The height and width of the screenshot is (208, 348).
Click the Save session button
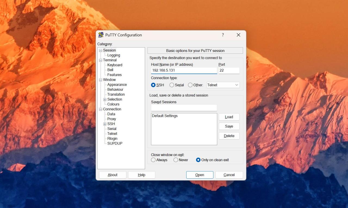[229, 126]
